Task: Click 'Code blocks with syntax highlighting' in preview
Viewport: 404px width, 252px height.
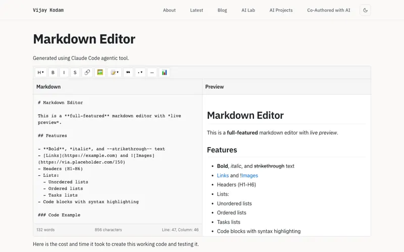Action: (259, 231)
